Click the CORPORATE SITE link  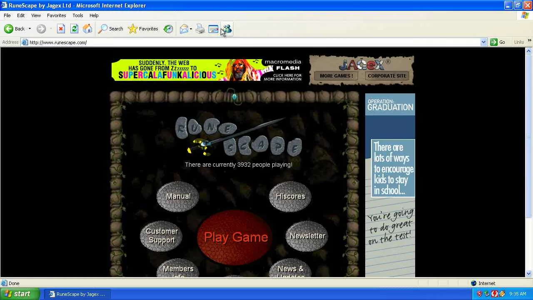[x=387, y=76]
